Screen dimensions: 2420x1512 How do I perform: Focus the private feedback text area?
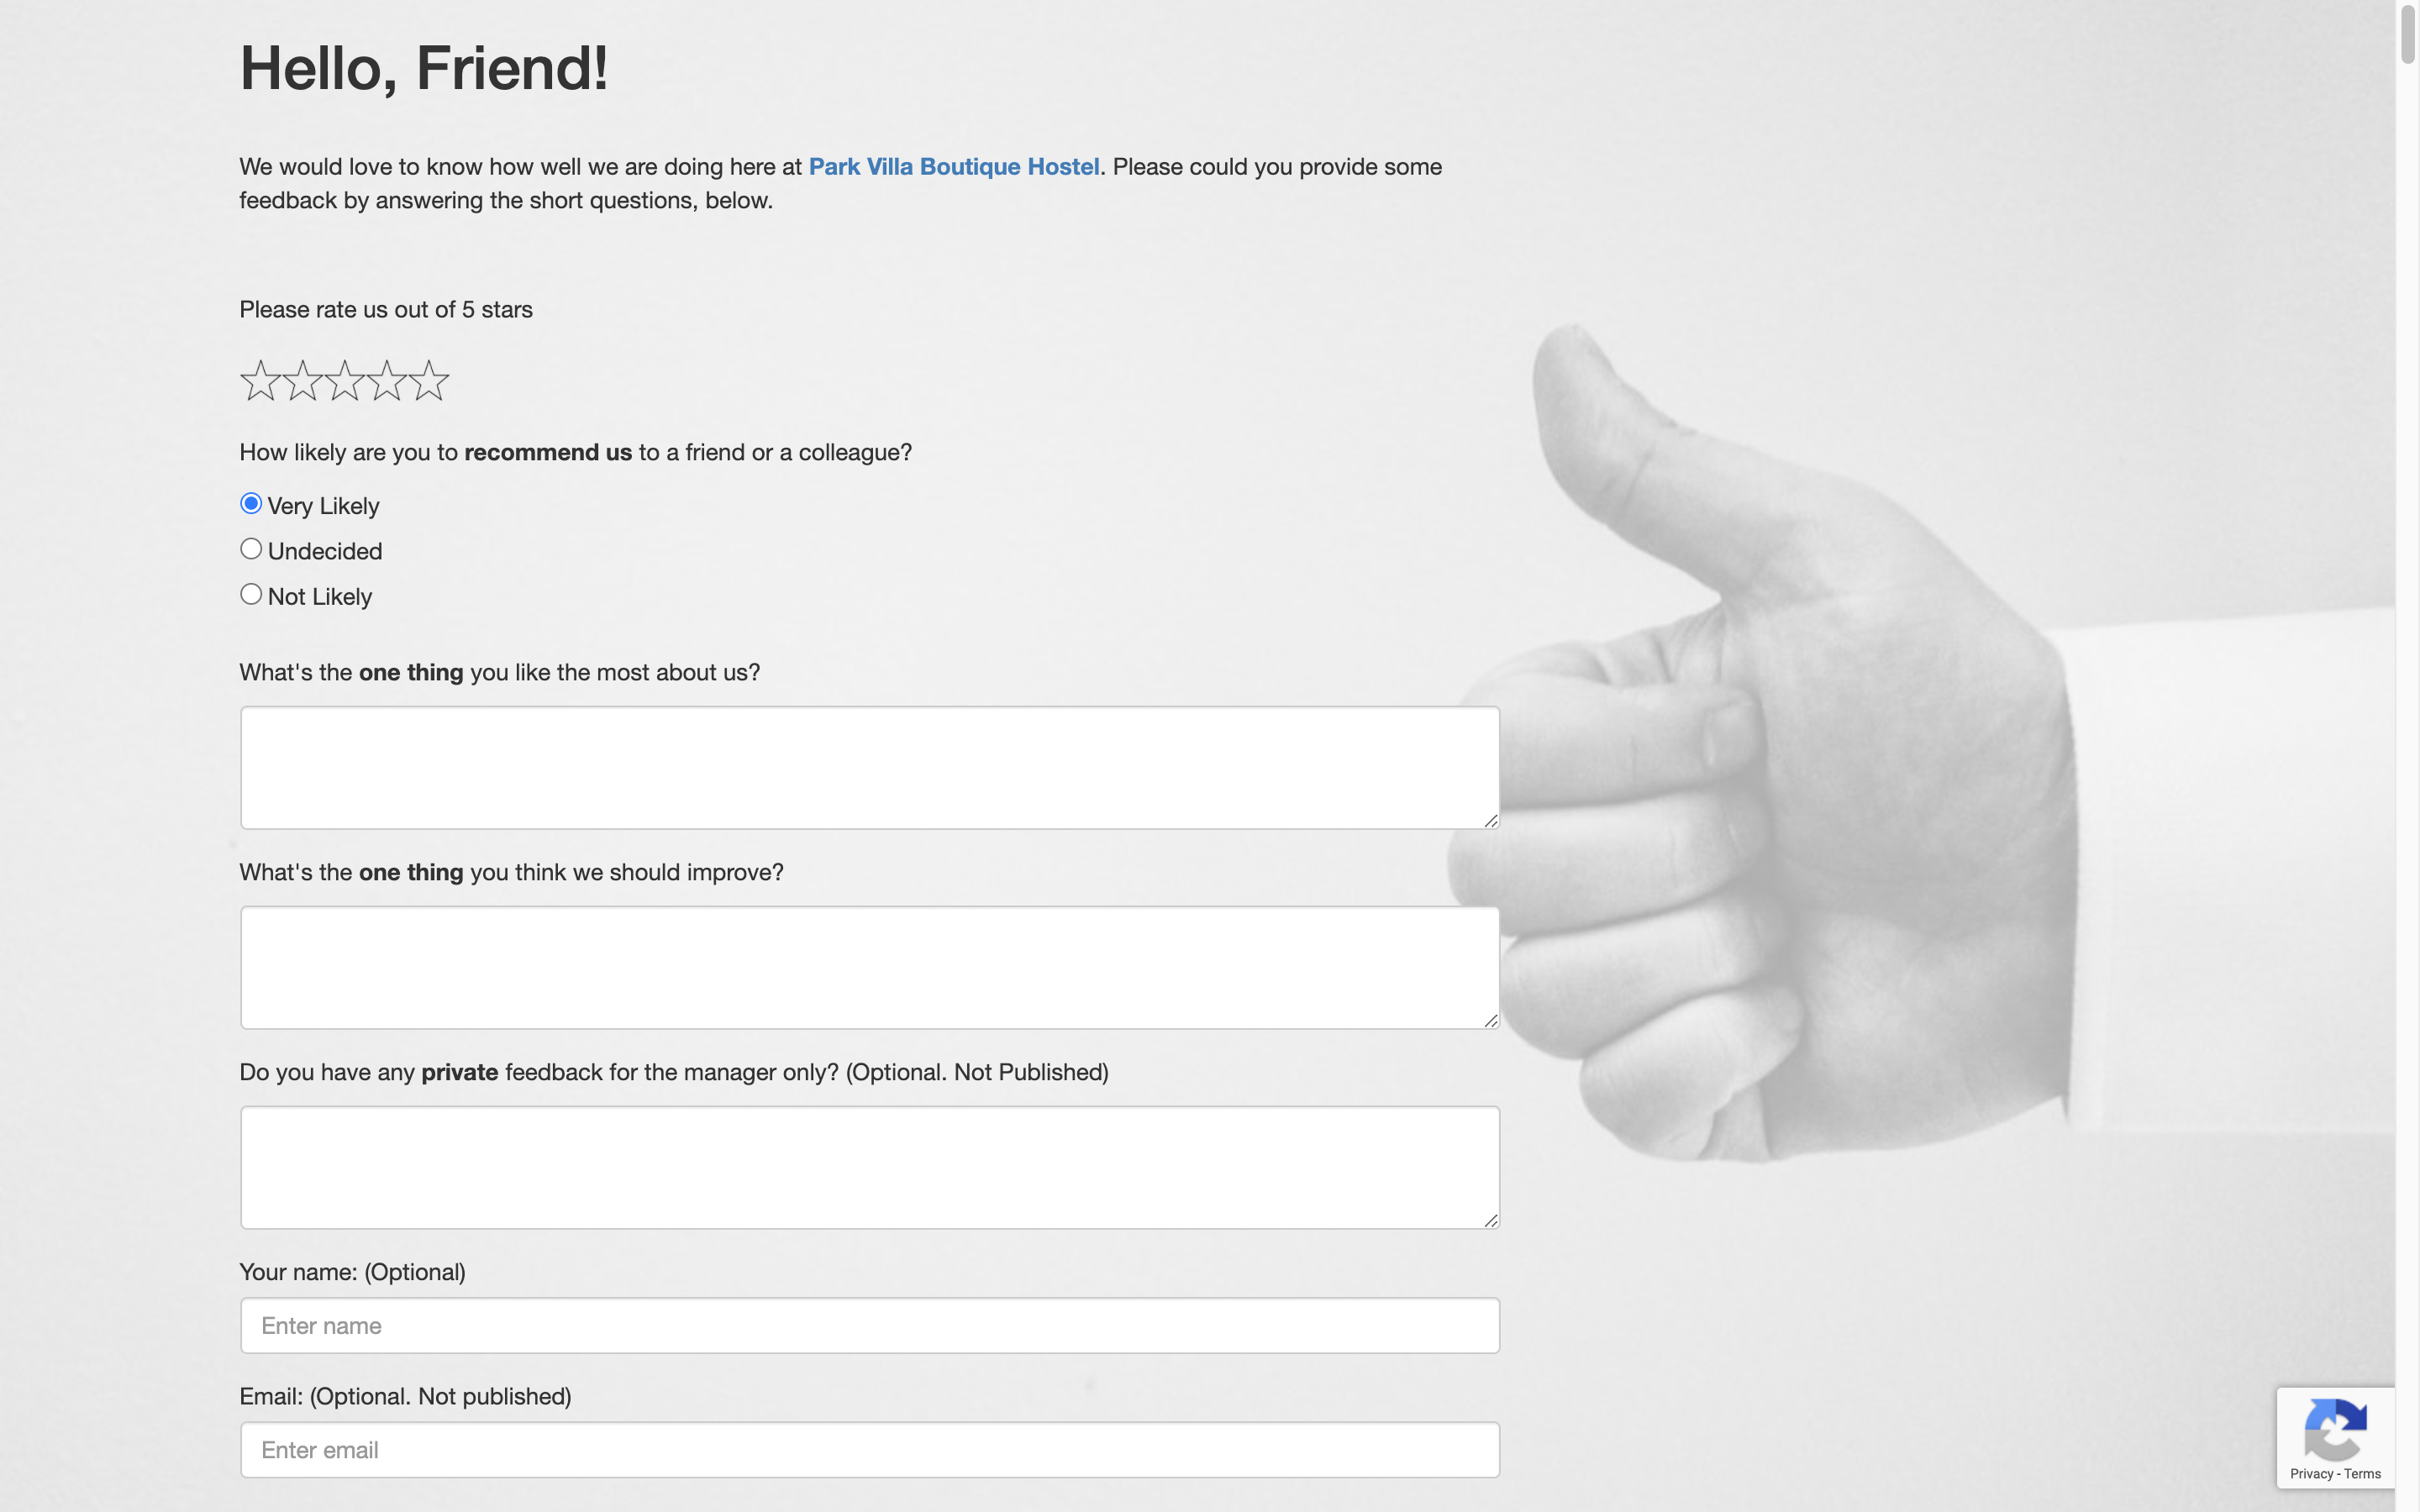[x=869, y=1168]
